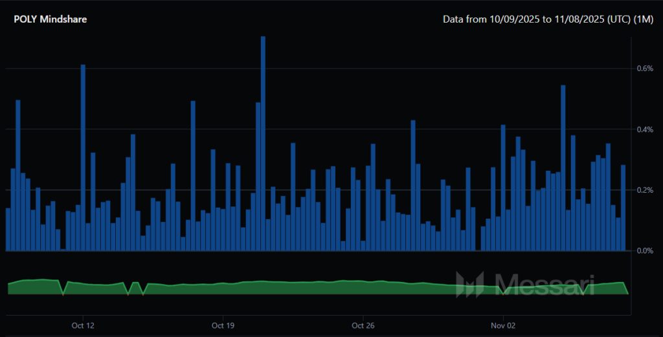This screenshot has width=663, height=337.
Task: Select the Nov 02 x-axis date label
Action: tap(503, 325)
